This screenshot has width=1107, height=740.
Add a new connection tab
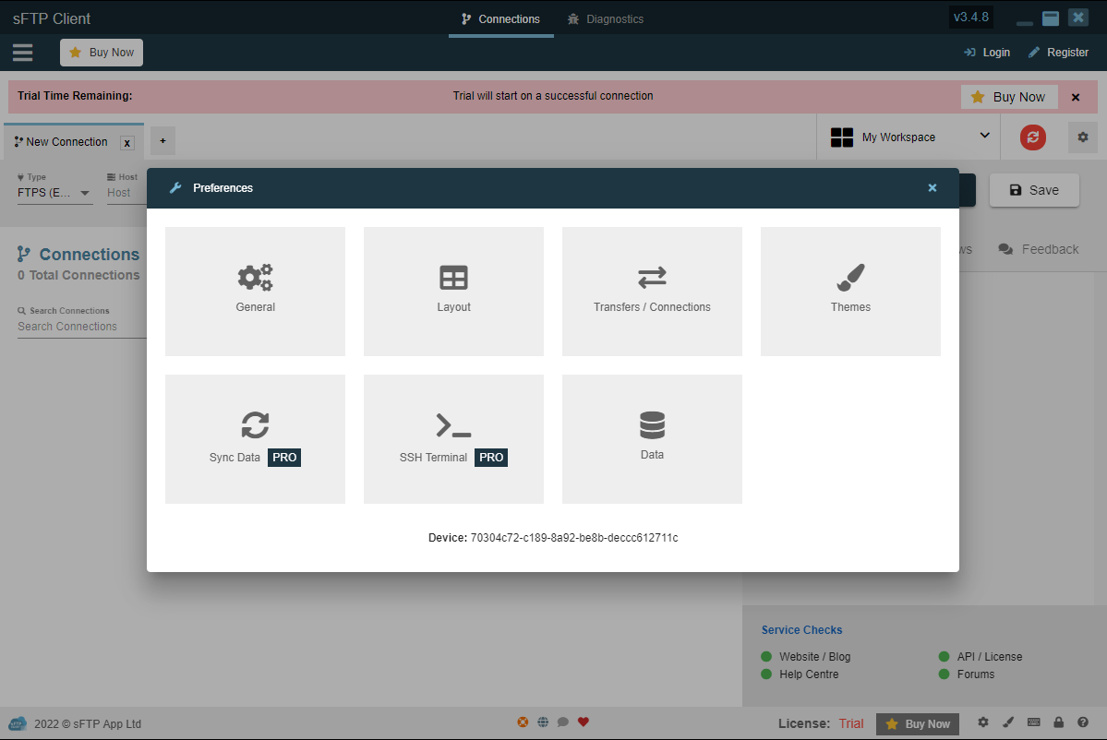162,141
